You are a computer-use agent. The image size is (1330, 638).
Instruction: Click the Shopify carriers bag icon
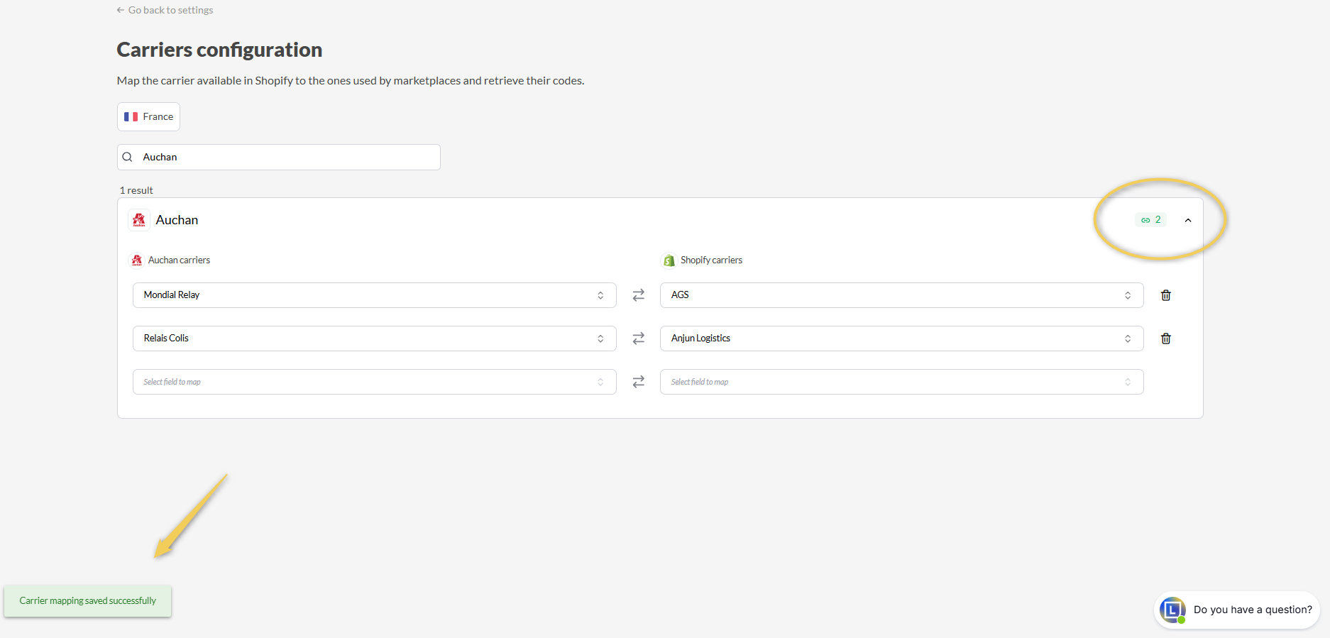click(669, 260)
